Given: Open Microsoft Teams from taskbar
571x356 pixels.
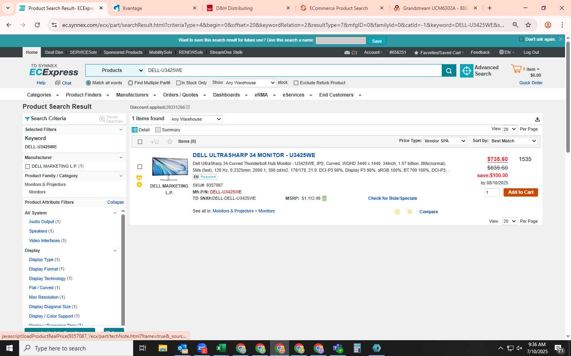Looking at the screenshot, I should pyautogui.click(x=337, y=348).
